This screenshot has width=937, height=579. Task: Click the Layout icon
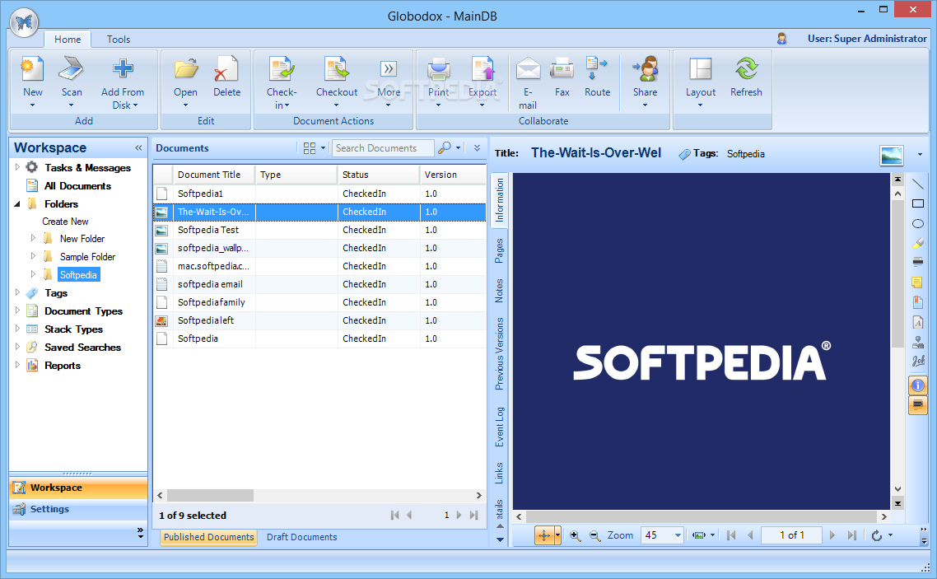[x=701, y=69]
